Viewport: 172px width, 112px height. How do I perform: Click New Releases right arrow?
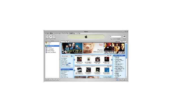(x=112, y=60)
